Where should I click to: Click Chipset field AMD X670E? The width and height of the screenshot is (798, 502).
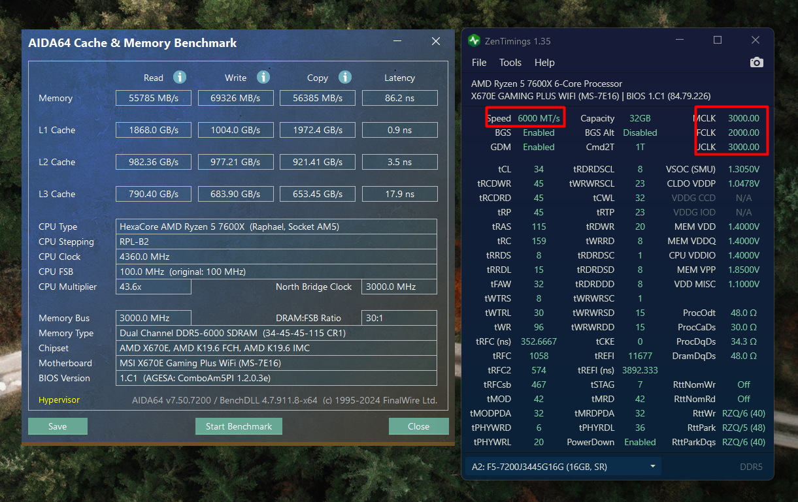pyautogui.click(x=276, y=348)
